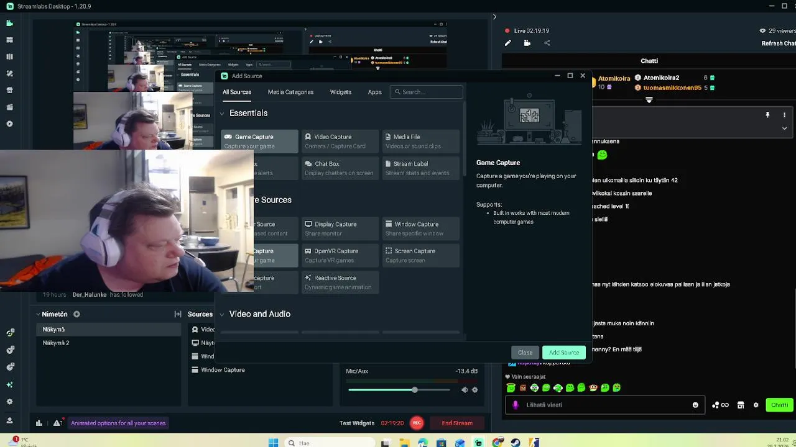Select OpenVR Capture source
The height and width of the screenshot is (447, 796).
coord(340,255)
